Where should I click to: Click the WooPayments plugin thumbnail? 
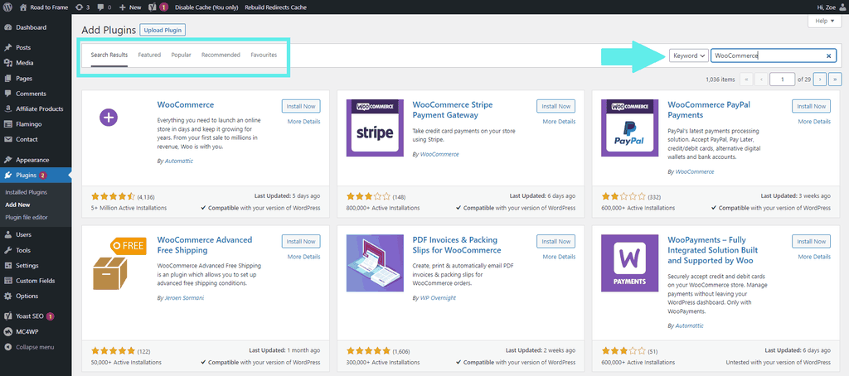pyautogui.click(x=630, y=263)
